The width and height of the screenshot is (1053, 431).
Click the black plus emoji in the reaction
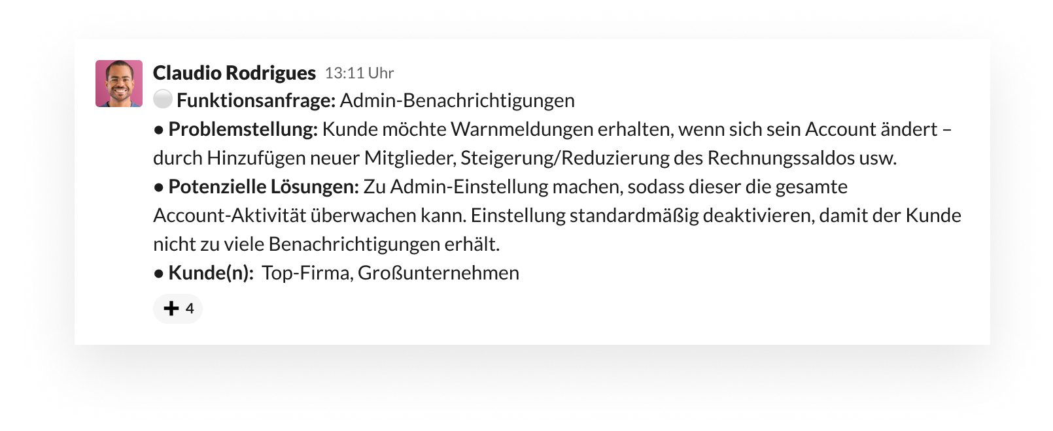pos(171,308)
